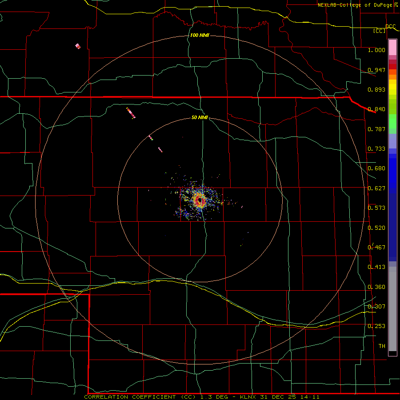Select the 1.000 legend value
The height and width of the screenshot is (400, 400).
(x=376, y=50)
